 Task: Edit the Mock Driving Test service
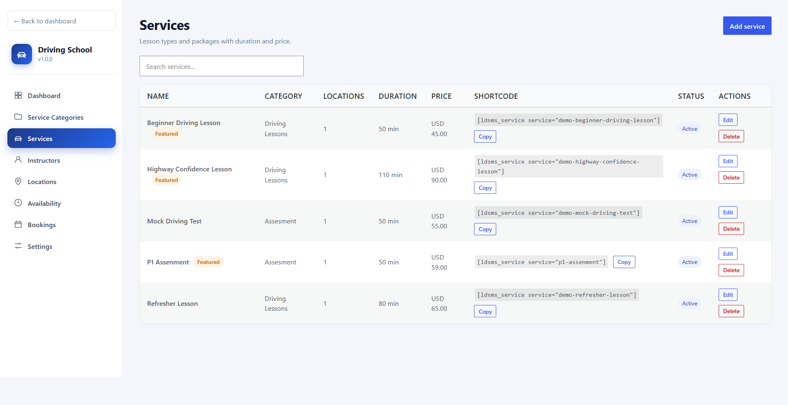[728, 212]
